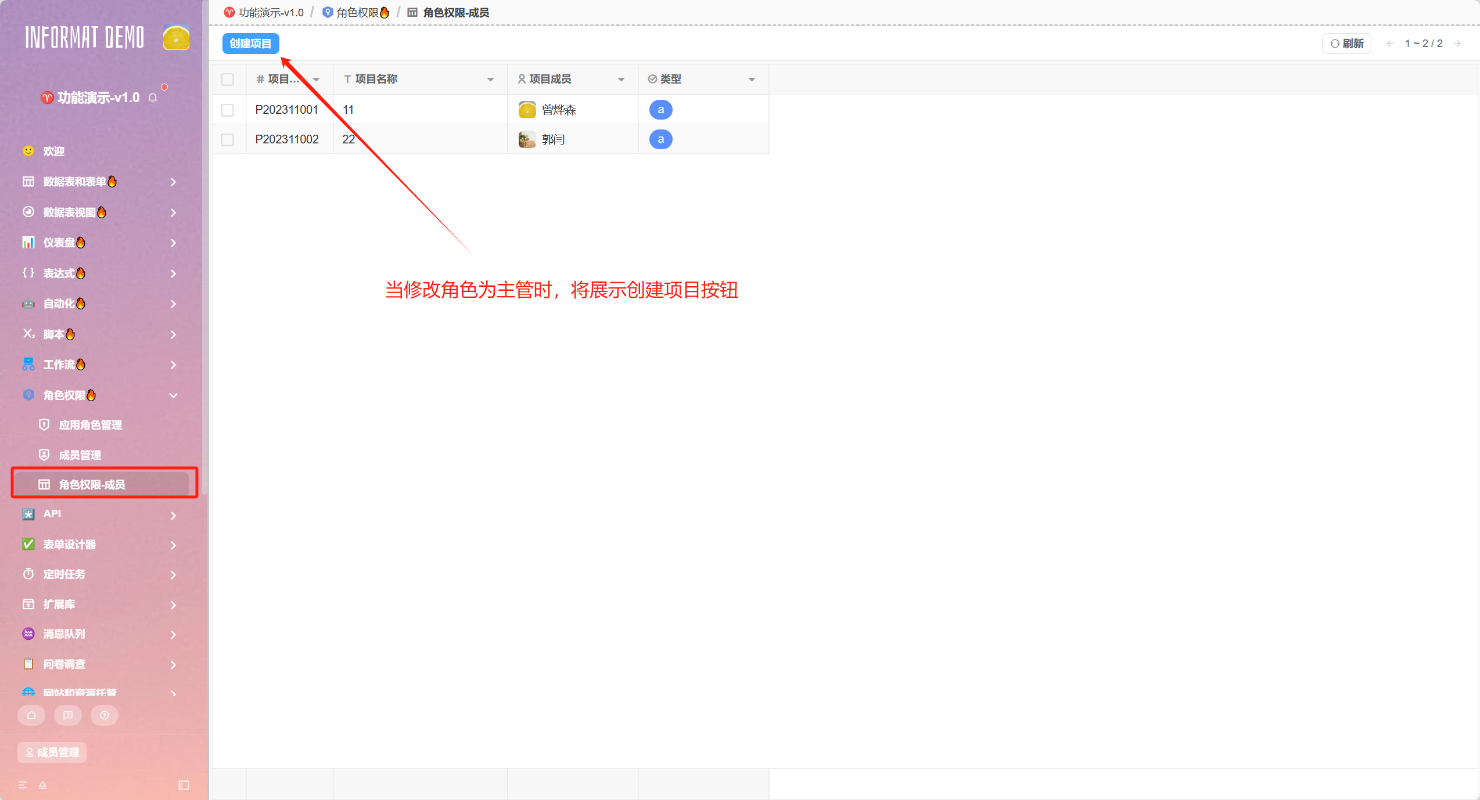This screenshot has height=800, width=1480.
Task: Click the three-line menu icon at sidebar bottom
Action: tap(23, 785)
